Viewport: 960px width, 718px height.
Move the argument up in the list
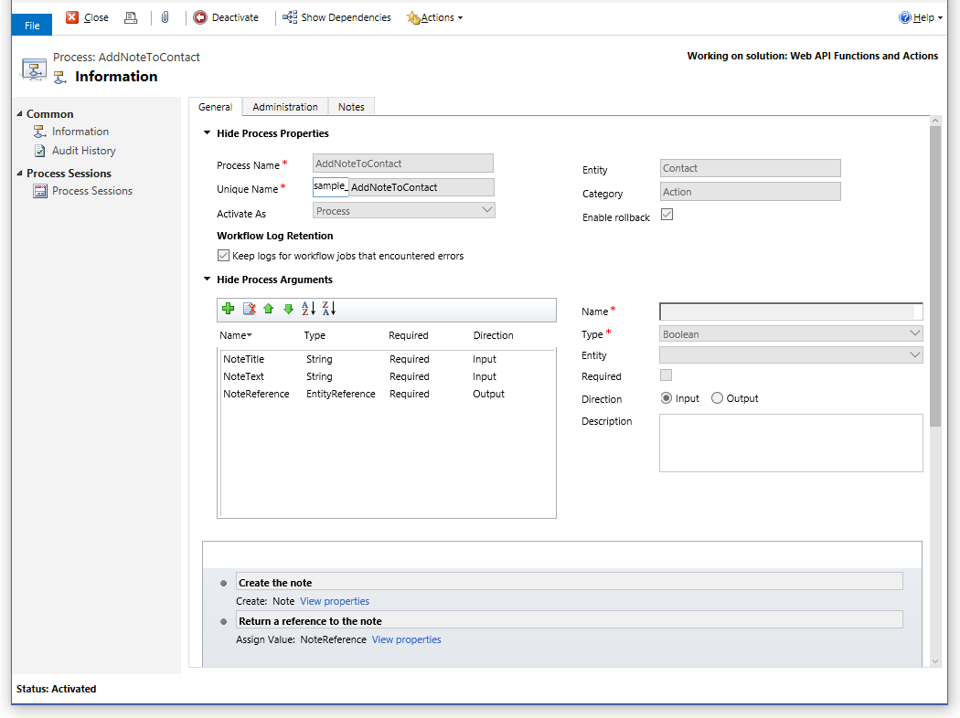coord(268,309)
